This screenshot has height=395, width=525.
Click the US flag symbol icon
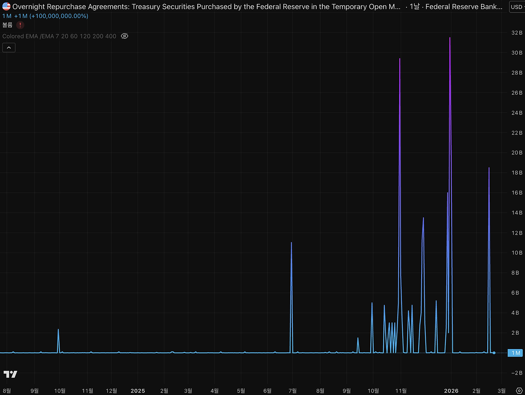(7, 7)
